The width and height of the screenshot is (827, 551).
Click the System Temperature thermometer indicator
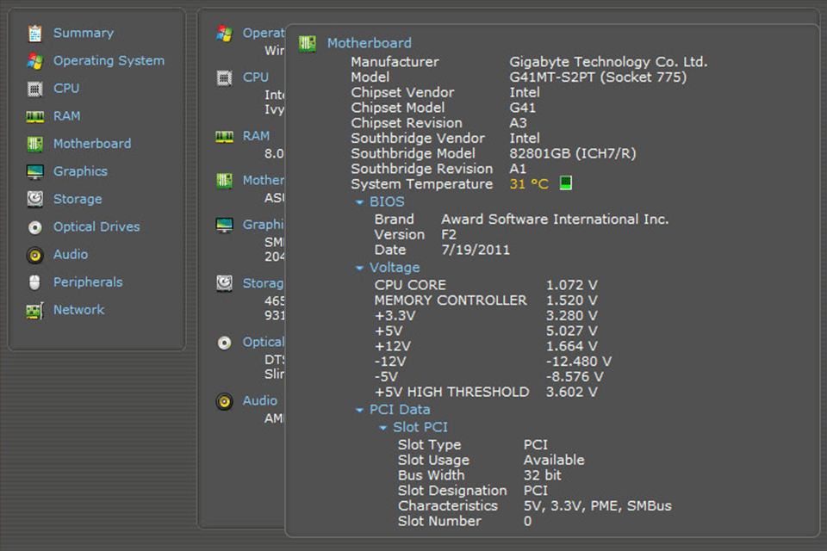[567, 183]
